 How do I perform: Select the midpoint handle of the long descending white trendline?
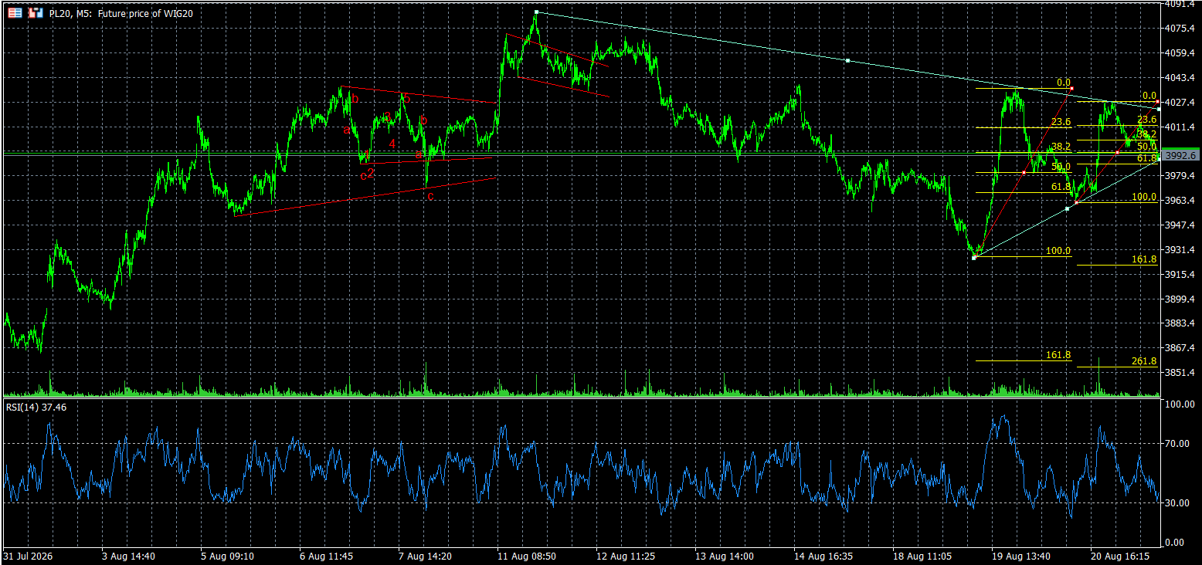(x=847, y=60)
